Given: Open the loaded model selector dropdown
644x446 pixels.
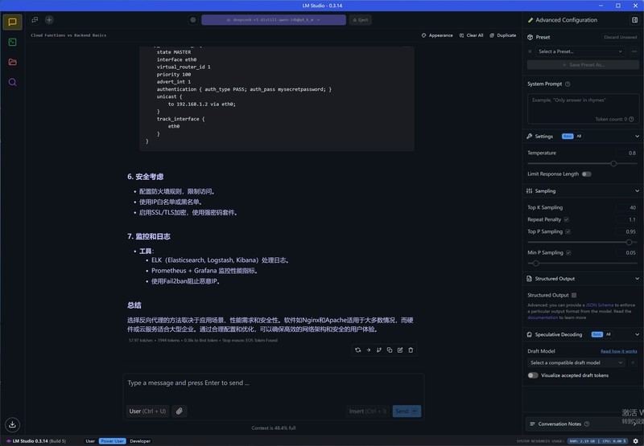Looking at the screenshot, I should tap(274, 19).
